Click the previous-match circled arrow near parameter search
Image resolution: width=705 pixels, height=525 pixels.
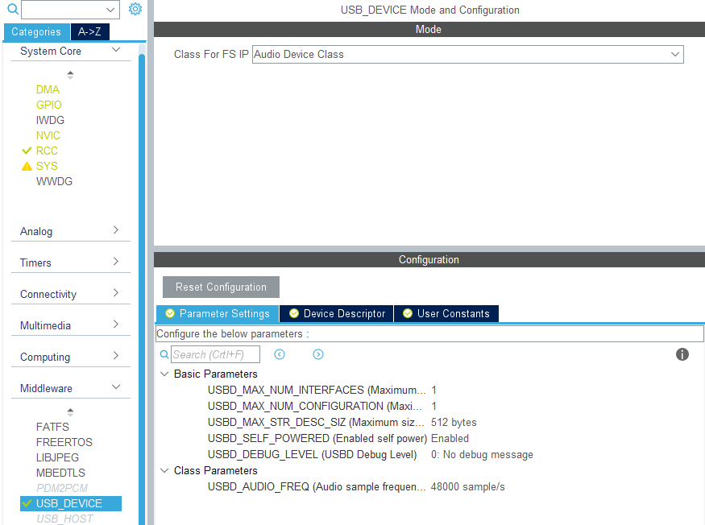coord(279,354)
